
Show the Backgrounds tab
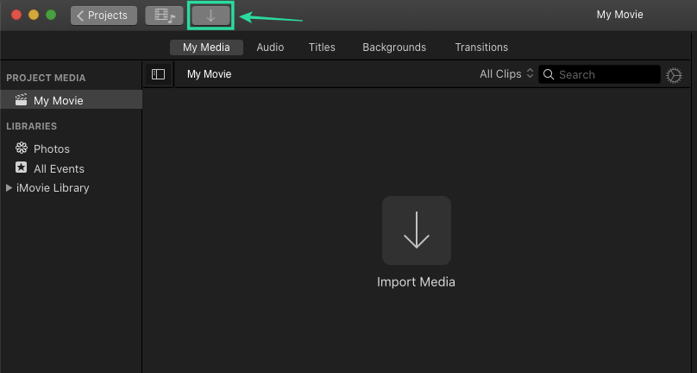pyautogui.click(x=394, y=47)
